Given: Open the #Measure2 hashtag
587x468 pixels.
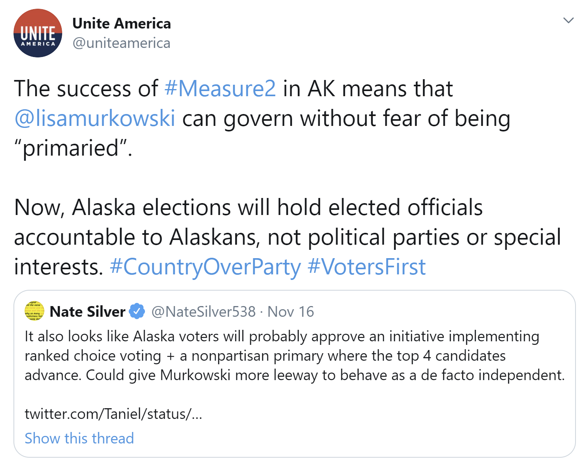Looking at the screenshot, I should point(220,88).
